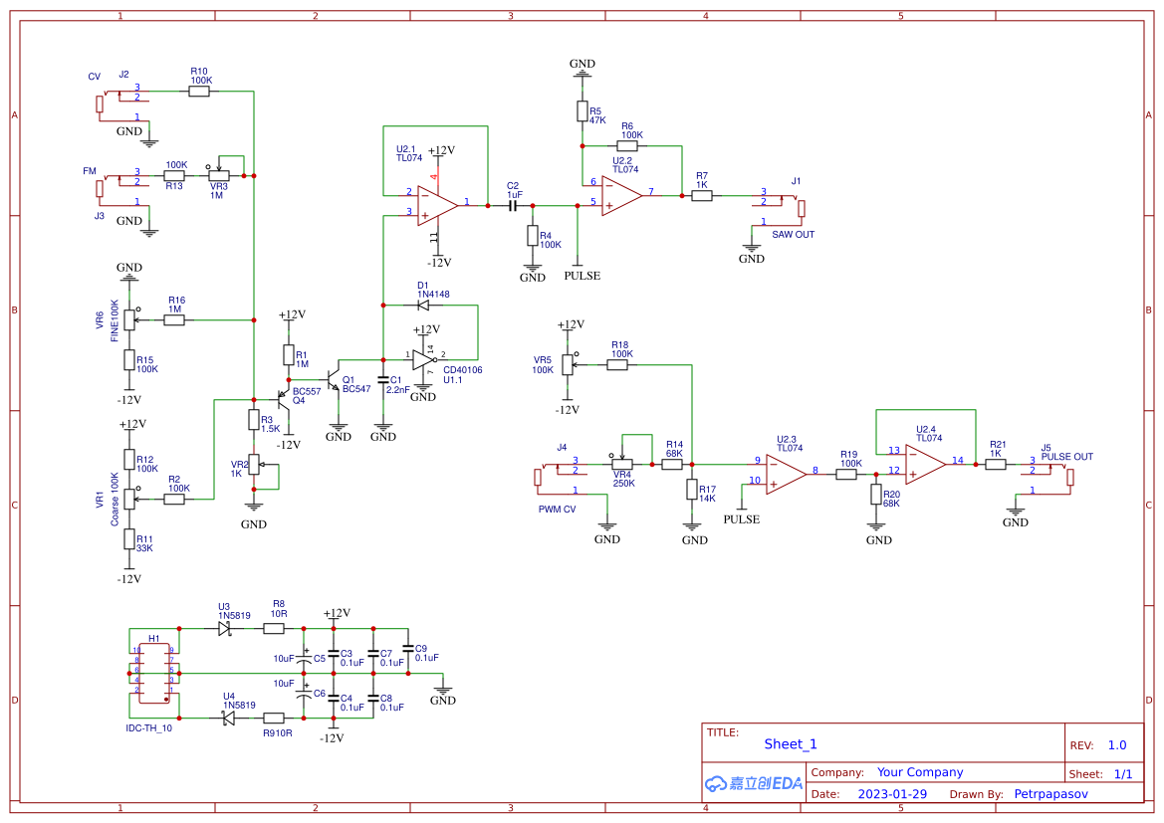Select the U2.2 op-amp symbol
The height and width of the screenshot is (823, 1164).
click(621, 197)
